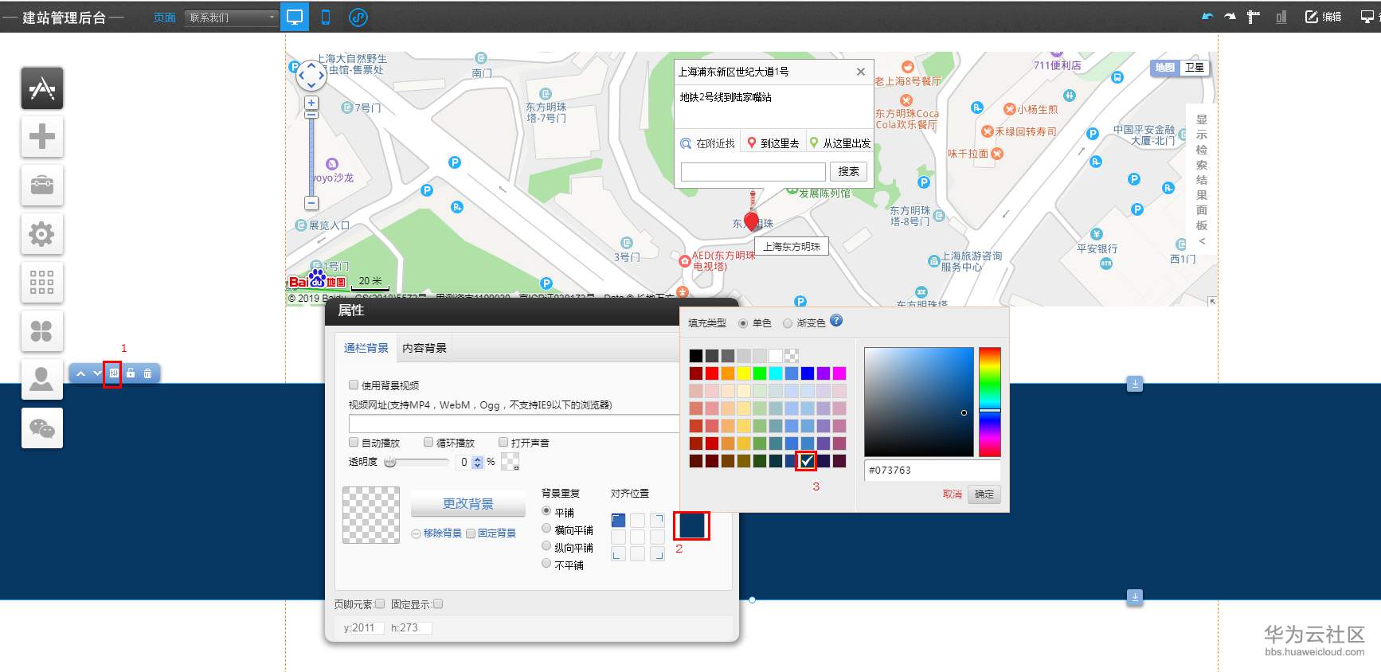Screen dimensions: 1381x672
Task: Select 不平铺 background repeat option
Action: [546, 564]
